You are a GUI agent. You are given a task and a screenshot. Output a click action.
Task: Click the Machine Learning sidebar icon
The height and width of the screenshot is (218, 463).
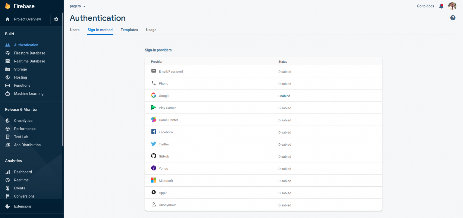8,94
